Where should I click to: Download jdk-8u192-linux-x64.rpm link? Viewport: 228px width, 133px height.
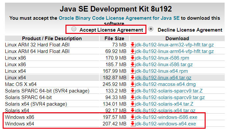tap(161, 71)
